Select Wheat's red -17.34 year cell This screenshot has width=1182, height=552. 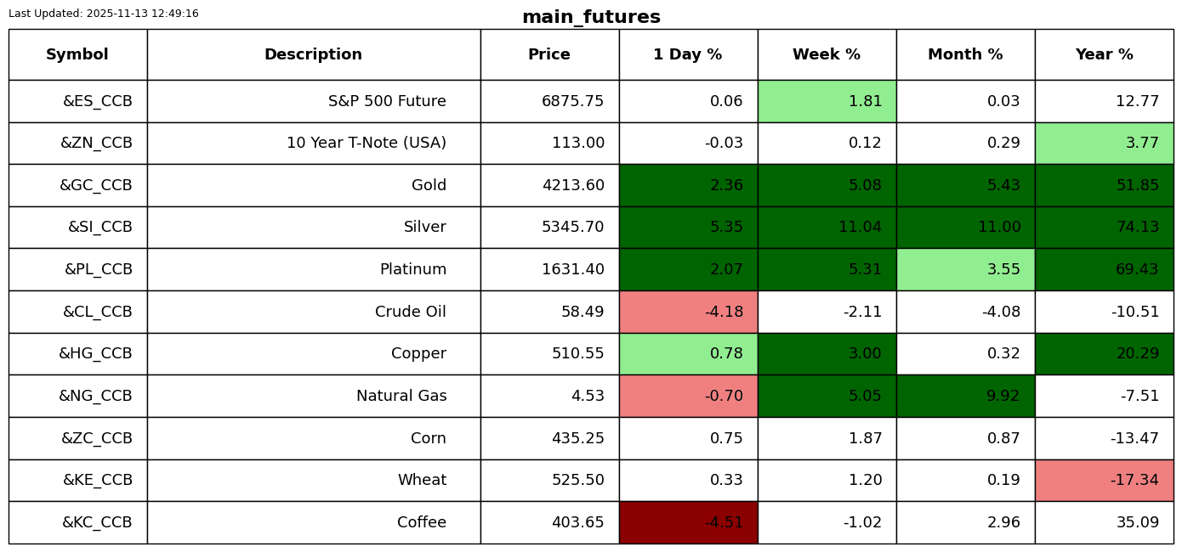1104,481
